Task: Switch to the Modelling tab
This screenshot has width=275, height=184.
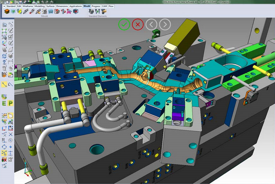Action: [x=40, y=6]
